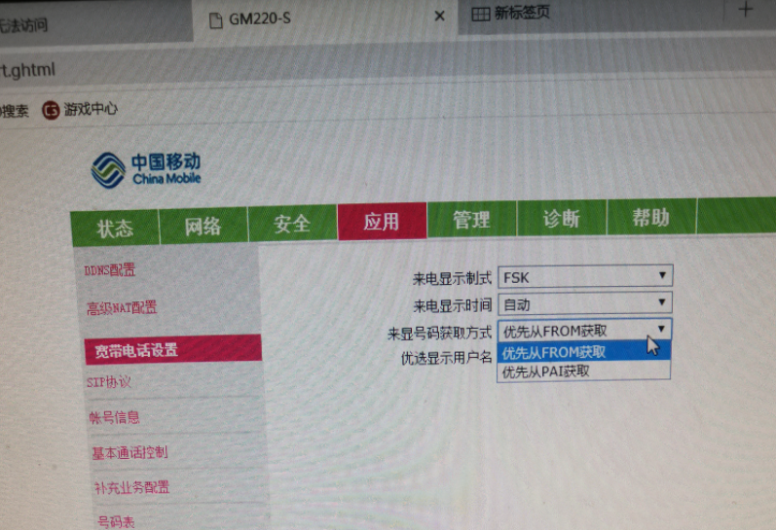776x530 pixels.
Task: Open the 状态 navigation menu
Action: click(115, 228)
